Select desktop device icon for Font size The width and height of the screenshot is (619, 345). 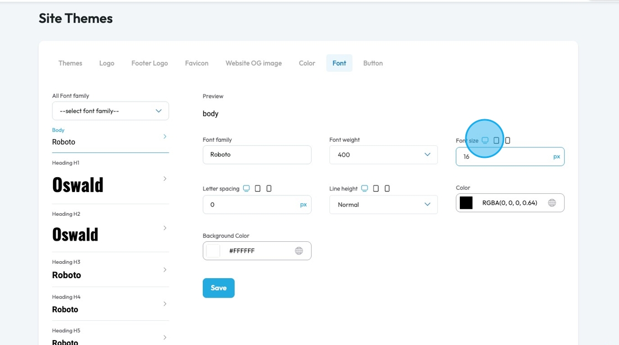pyautogui.click(x=485, y=140)
